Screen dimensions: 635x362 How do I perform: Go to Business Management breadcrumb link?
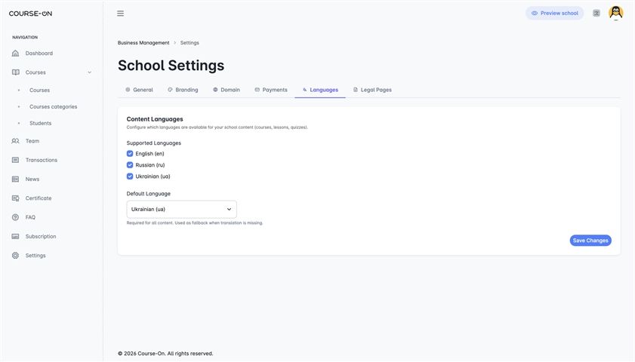143,43
